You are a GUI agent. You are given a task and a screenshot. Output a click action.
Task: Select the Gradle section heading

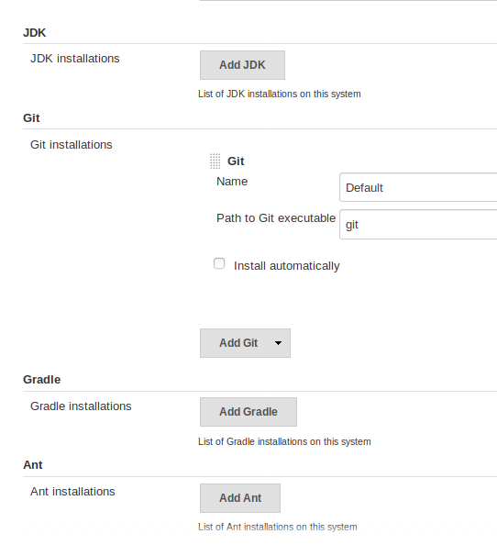[41, 380]
